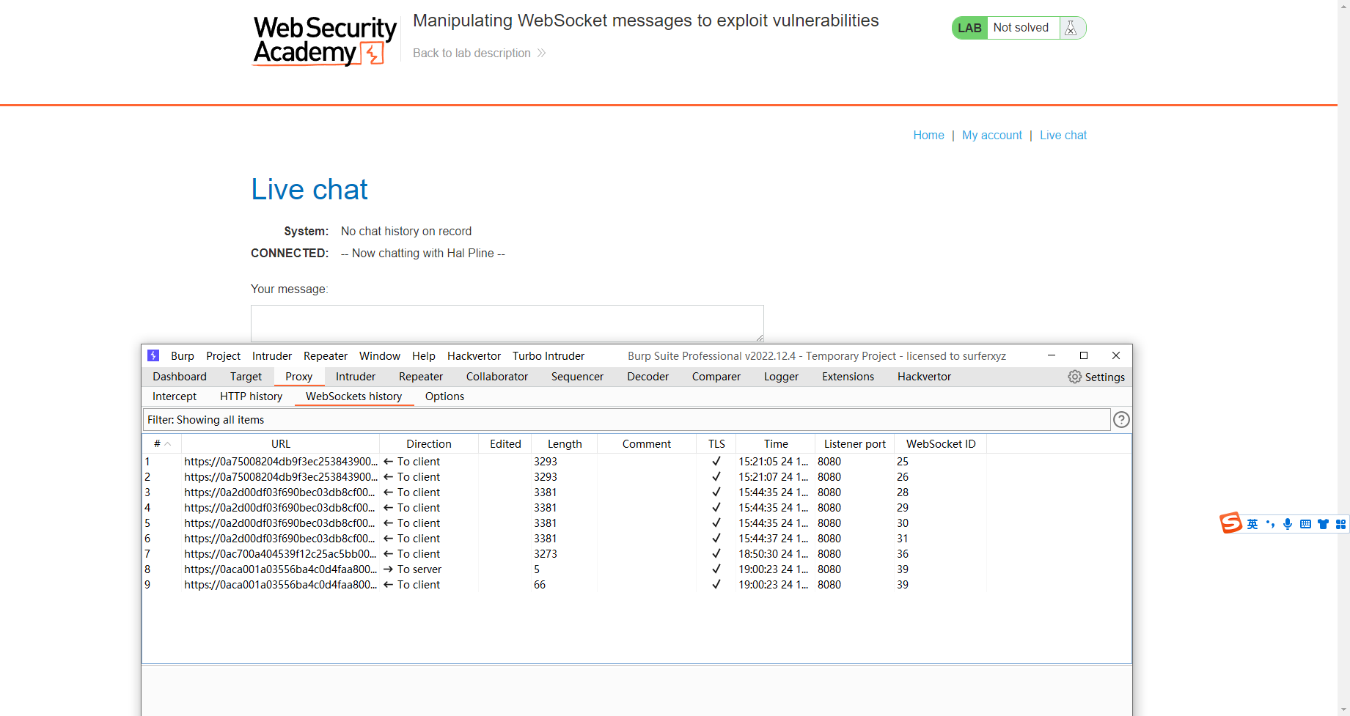The height and width of the screenshot is (716, 1350).
Task: Open the Sogou toolbox grid icon
Action: (1341, 524)
